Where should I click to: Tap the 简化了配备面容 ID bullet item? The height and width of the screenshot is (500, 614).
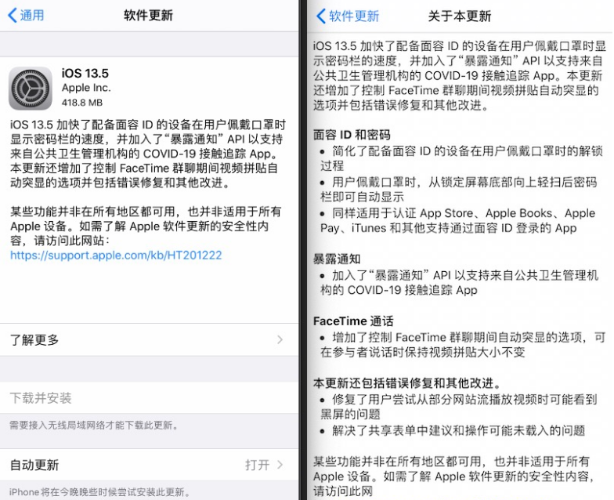461,158
